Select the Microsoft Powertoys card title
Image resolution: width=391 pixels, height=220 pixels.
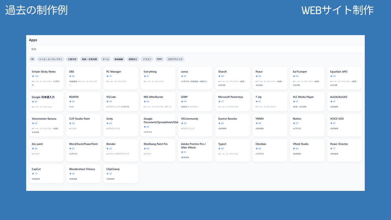click(231, 97)
